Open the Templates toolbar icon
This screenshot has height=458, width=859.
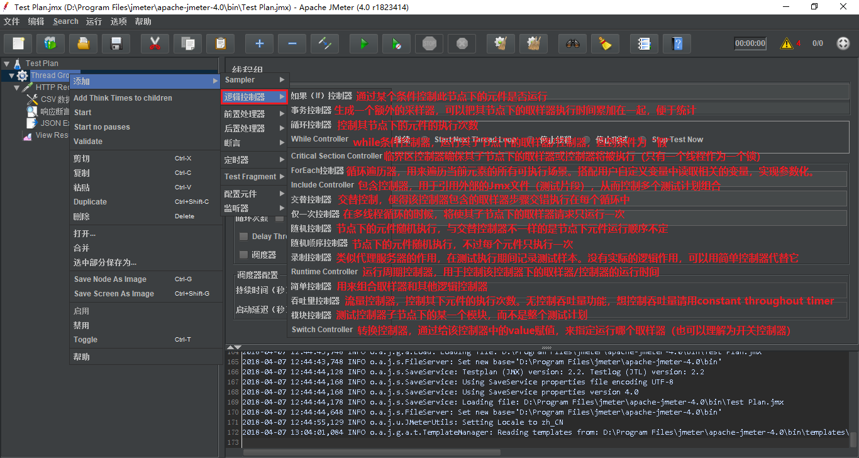tap(50, 43)
